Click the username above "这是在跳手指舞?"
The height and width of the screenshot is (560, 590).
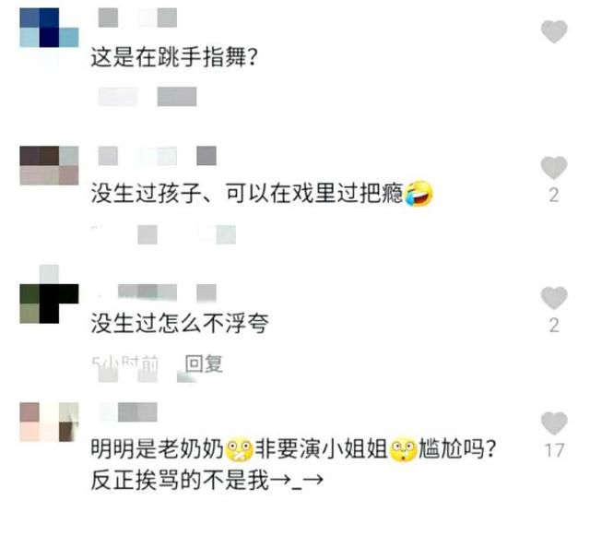point(137,18)
